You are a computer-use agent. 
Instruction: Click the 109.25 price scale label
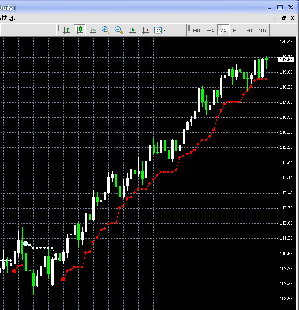(x=286, y=284)
